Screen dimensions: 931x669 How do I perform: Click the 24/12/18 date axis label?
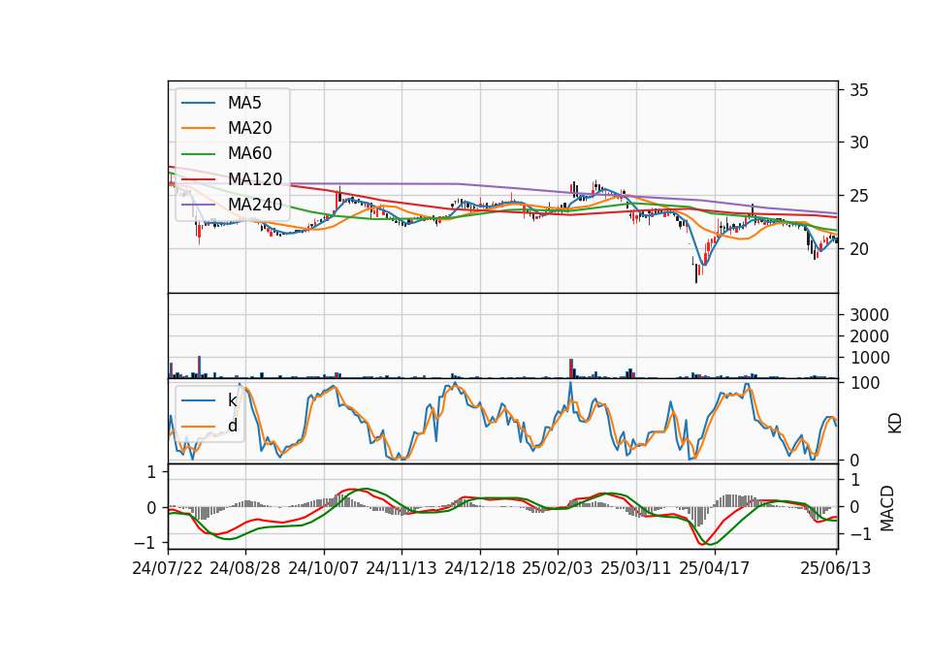[480, 568]
